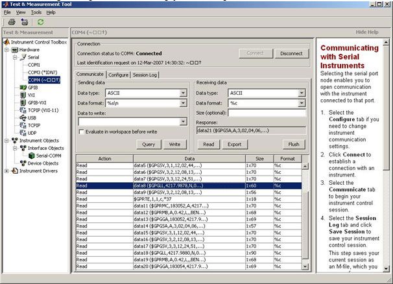
Task: Open the Data to write dropdown
Action: click(183, 121)
